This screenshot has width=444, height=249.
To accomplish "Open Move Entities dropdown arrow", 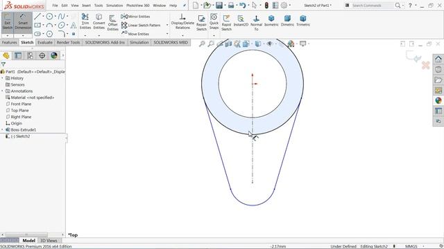I will coord(167,34).
